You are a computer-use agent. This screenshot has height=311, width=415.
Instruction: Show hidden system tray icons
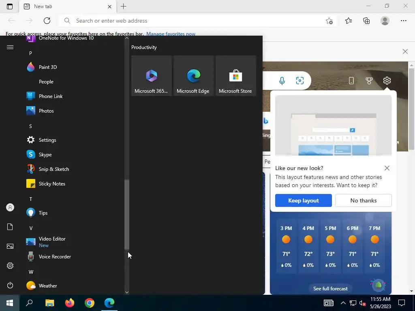click(x=343, y=303)
